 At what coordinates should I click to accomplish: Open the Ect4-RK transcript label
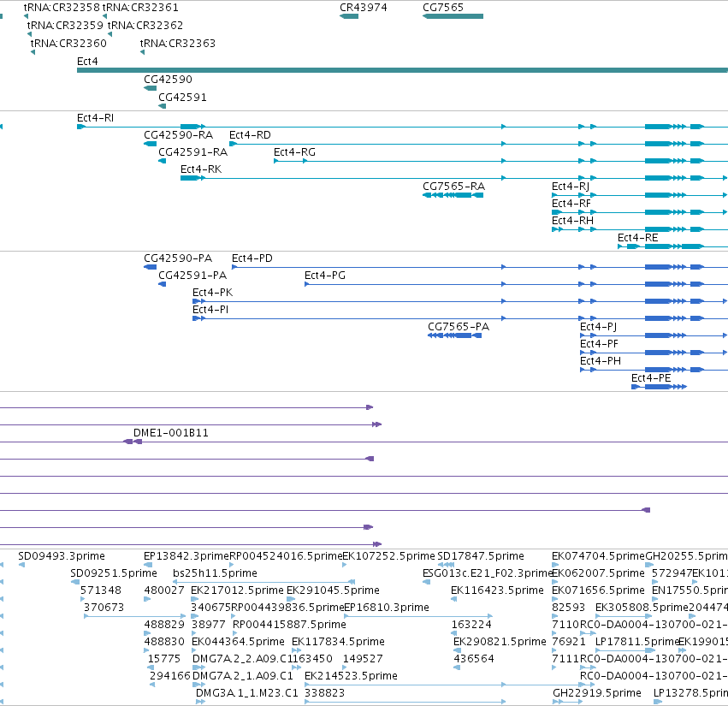click(x=201, y=169)
